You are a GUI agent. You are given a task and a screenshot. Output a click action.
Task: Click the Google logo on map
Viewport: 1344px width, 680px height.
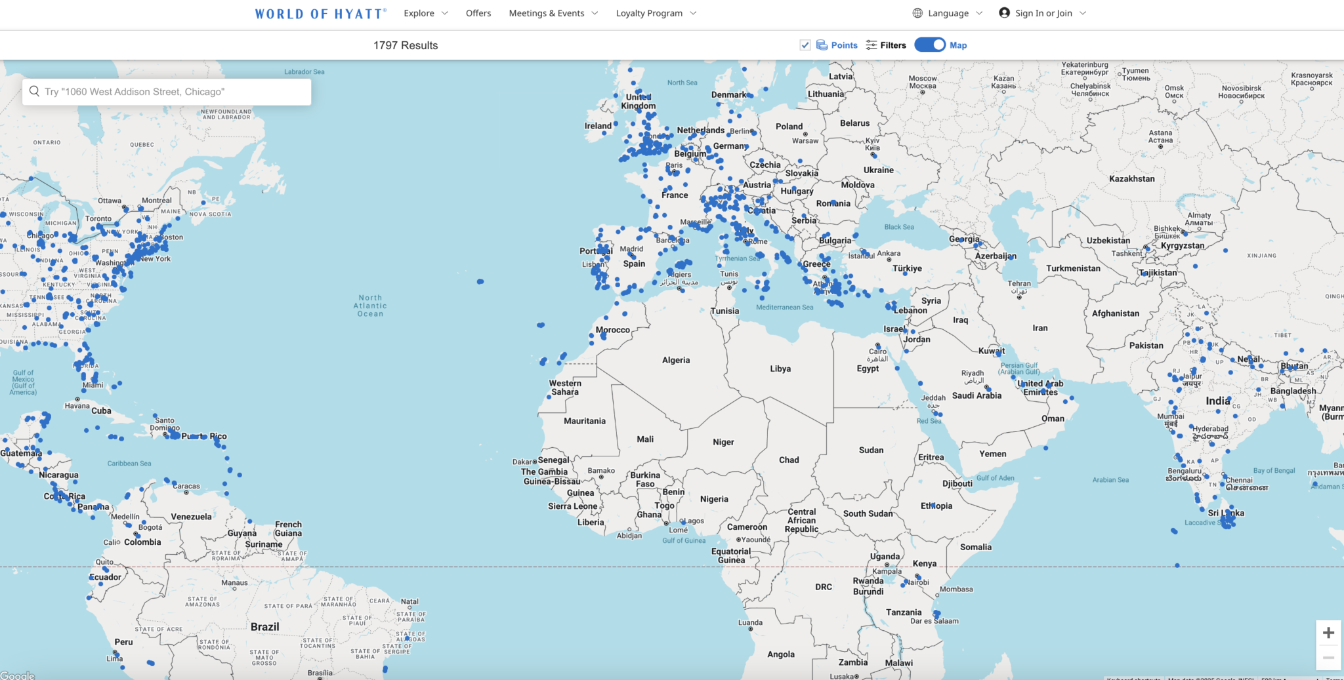[x=17, y=675]
